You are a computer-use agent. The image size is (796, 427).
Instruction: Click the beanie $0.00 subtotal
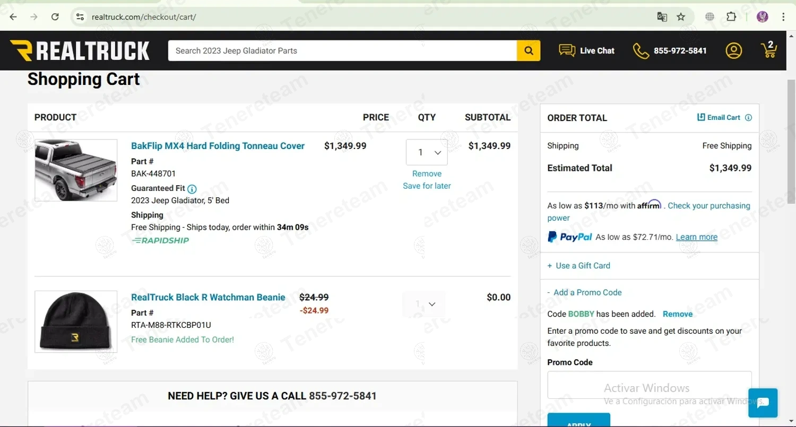[x=499, y=298]
